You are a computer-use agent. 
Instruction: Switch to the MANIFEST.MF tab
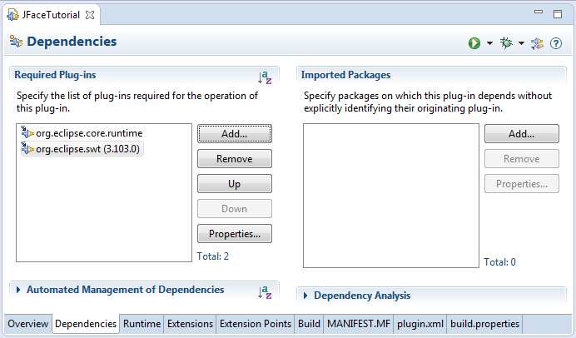coord(359,324)
